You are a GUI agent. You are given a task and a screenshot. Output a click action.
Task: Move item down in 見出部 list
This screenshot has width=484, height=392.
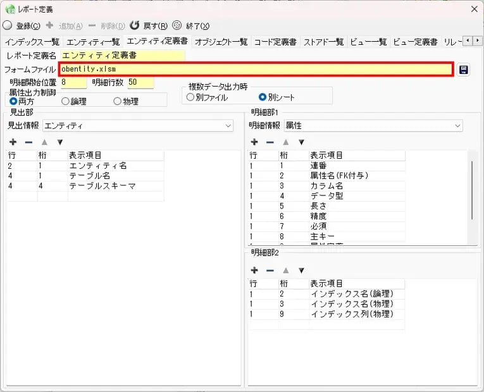pyautogui.click(x=60, y=142)
